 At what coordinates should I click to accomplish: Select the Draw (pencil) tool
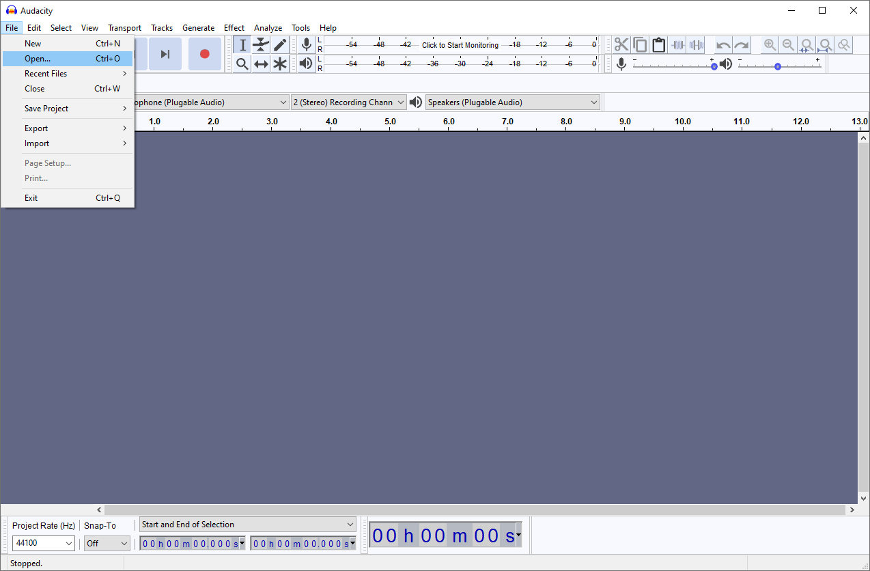(x=280, y=45)
